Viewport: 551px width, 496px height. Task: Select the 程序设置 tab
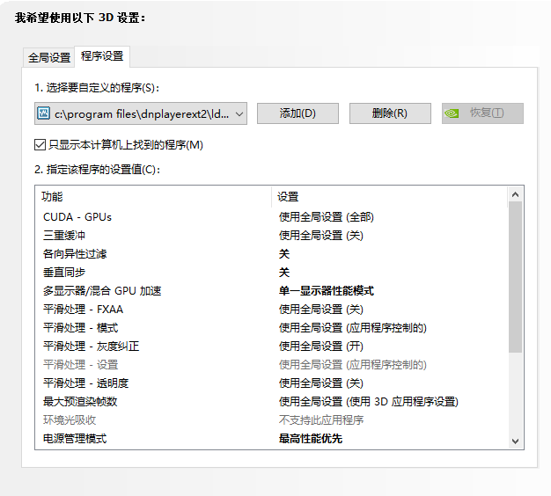(102, 56)
